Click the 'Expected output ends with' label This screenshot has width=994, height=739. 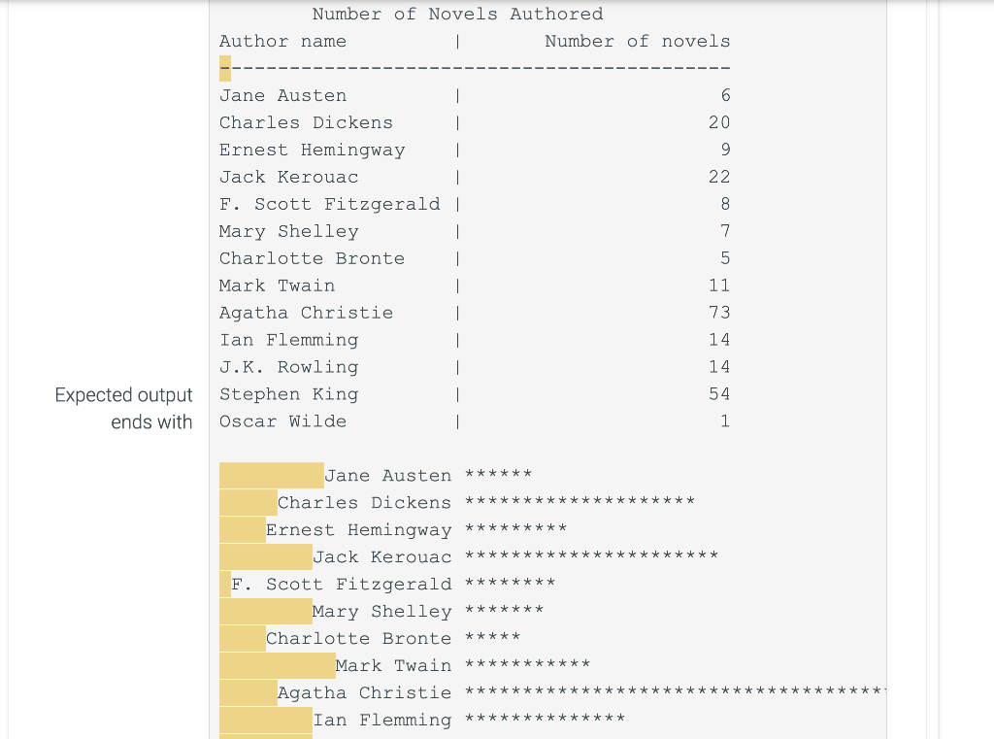[x=123, y=408]
